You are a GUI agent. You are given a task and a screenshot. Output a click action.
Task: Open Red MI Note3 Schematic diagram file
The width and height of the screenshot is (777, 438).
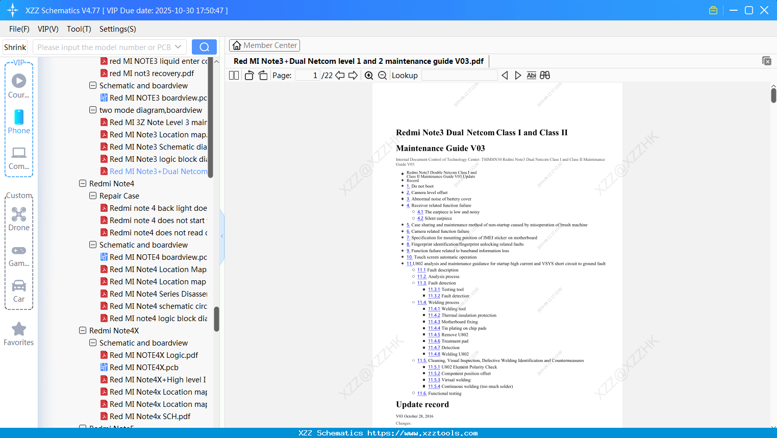click(154, 147)
